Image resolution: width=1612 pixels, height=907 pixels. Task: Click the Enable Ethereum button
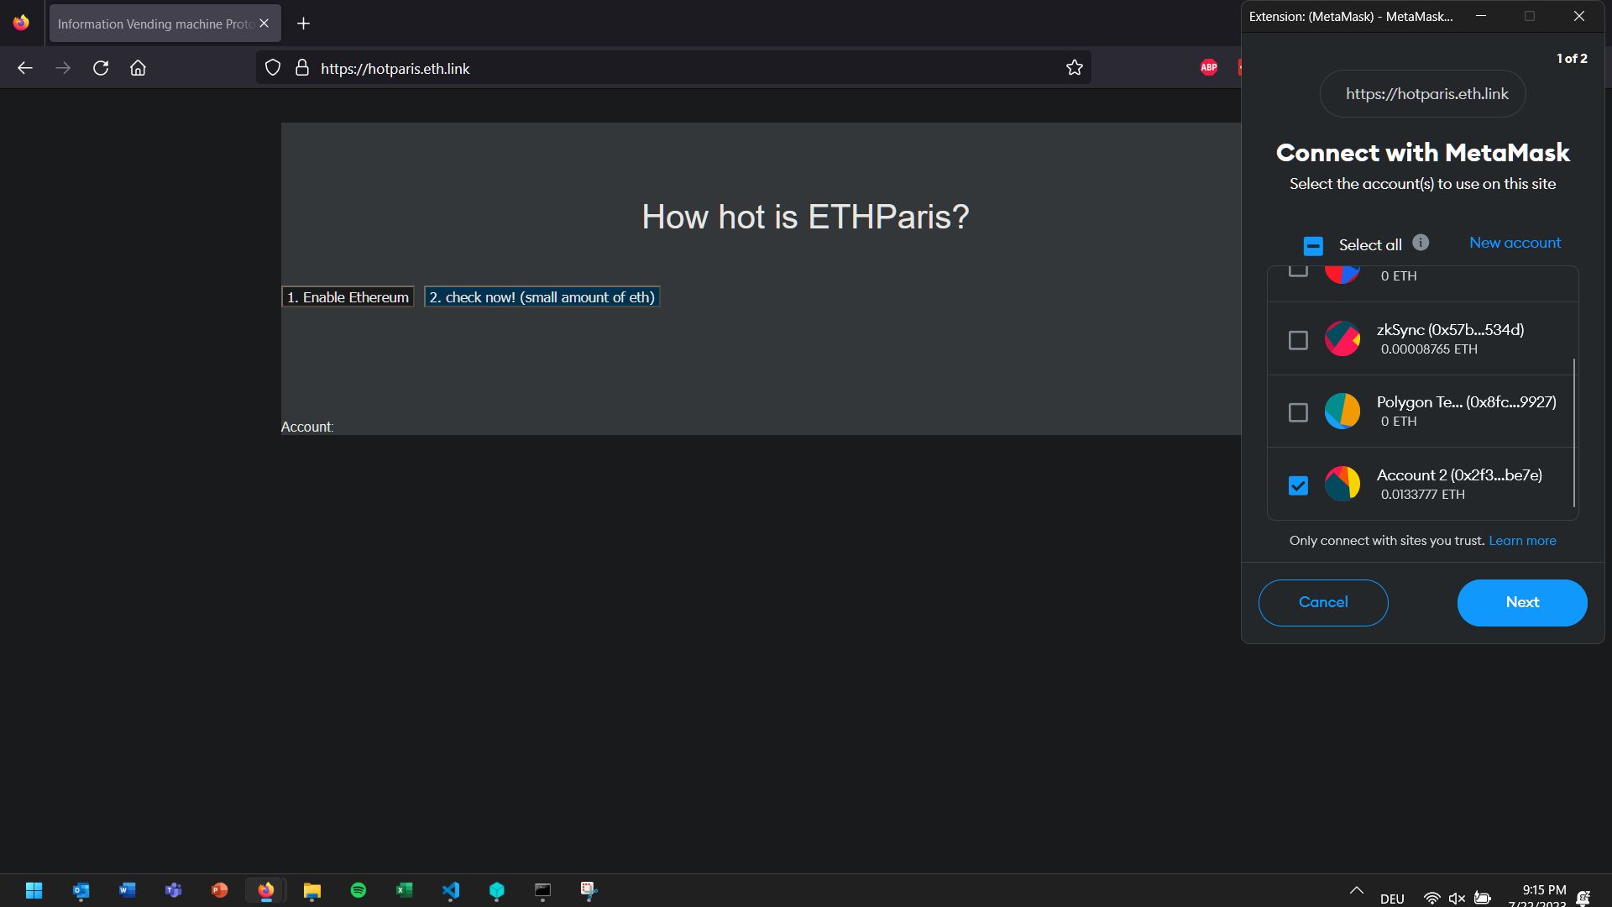tap(348, 296)
